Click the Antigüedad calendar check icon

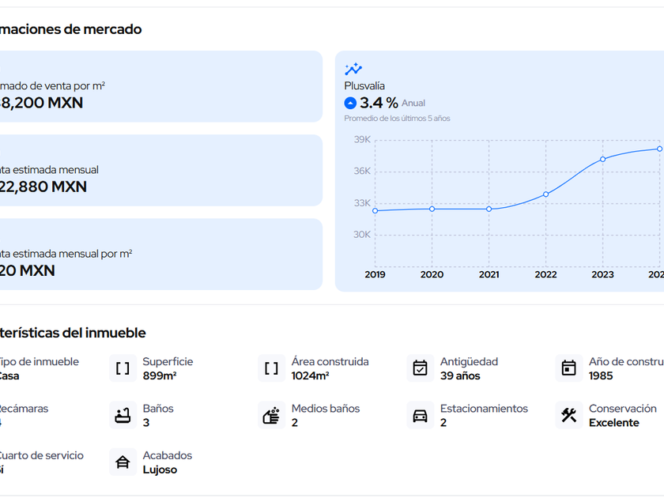(x=420, y=368)
